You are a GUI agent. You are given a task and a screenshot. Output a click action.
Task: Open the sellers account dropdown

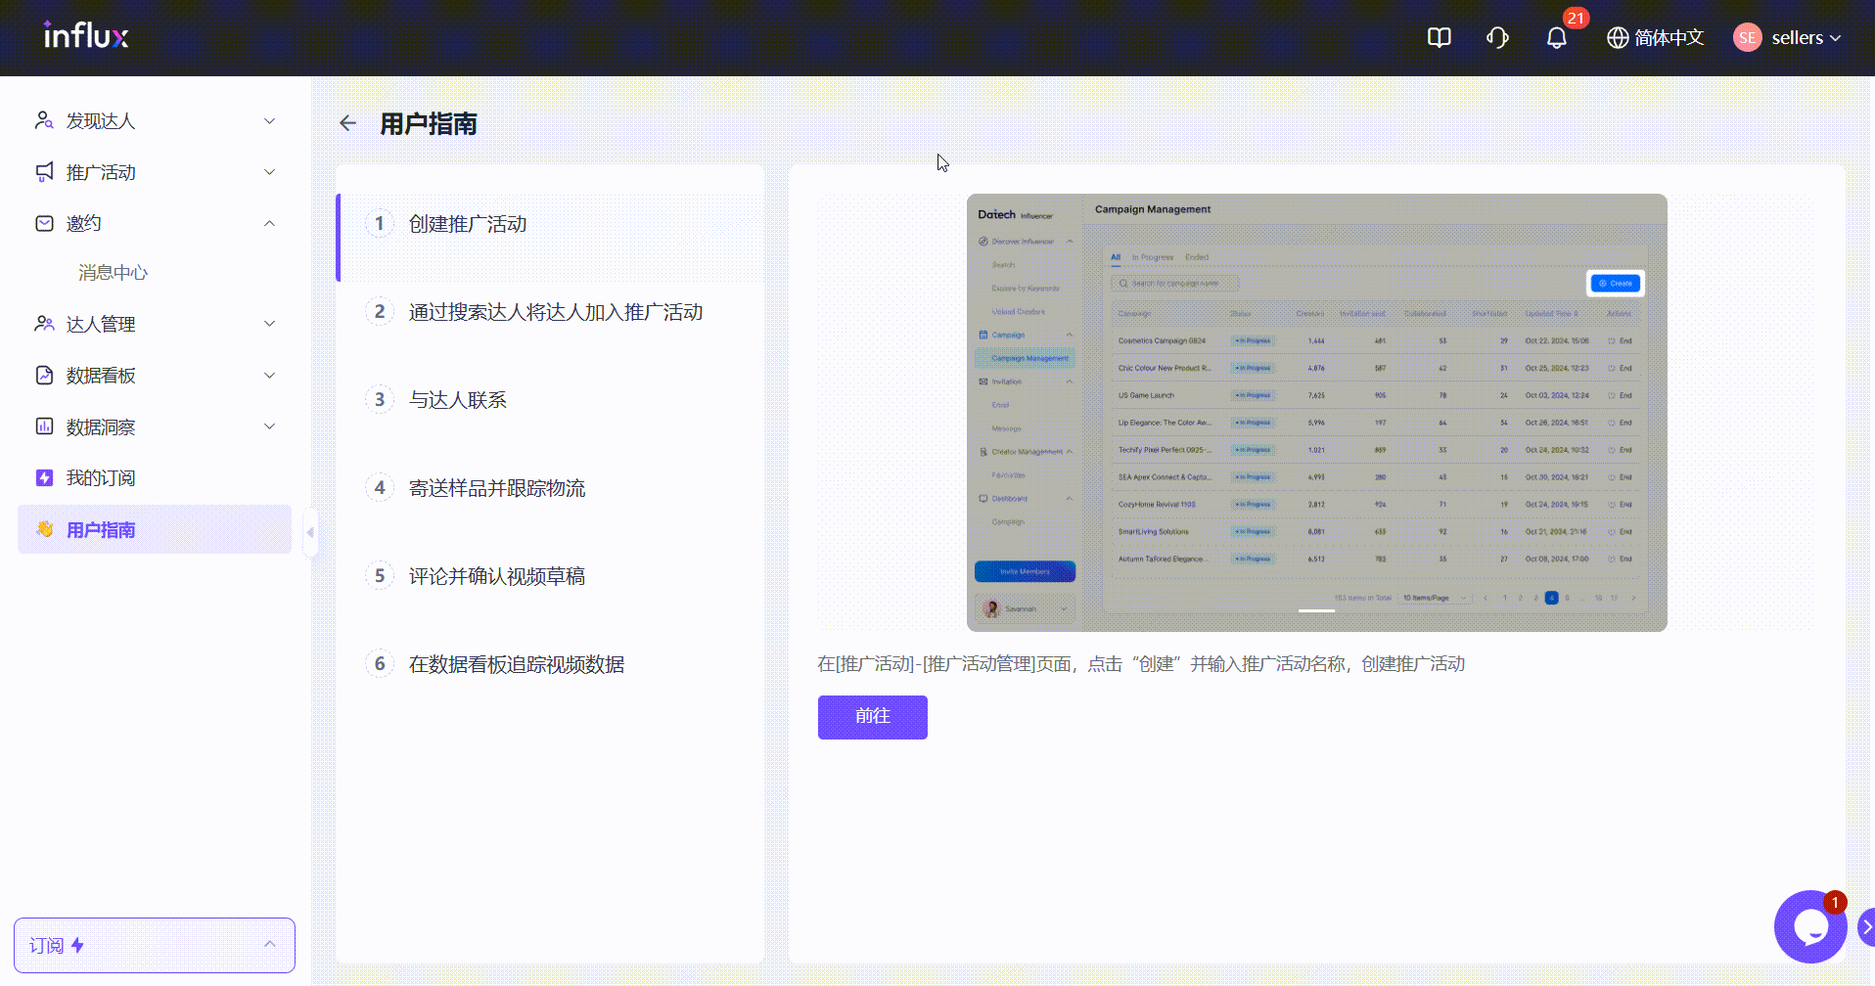click(1788, 38)
